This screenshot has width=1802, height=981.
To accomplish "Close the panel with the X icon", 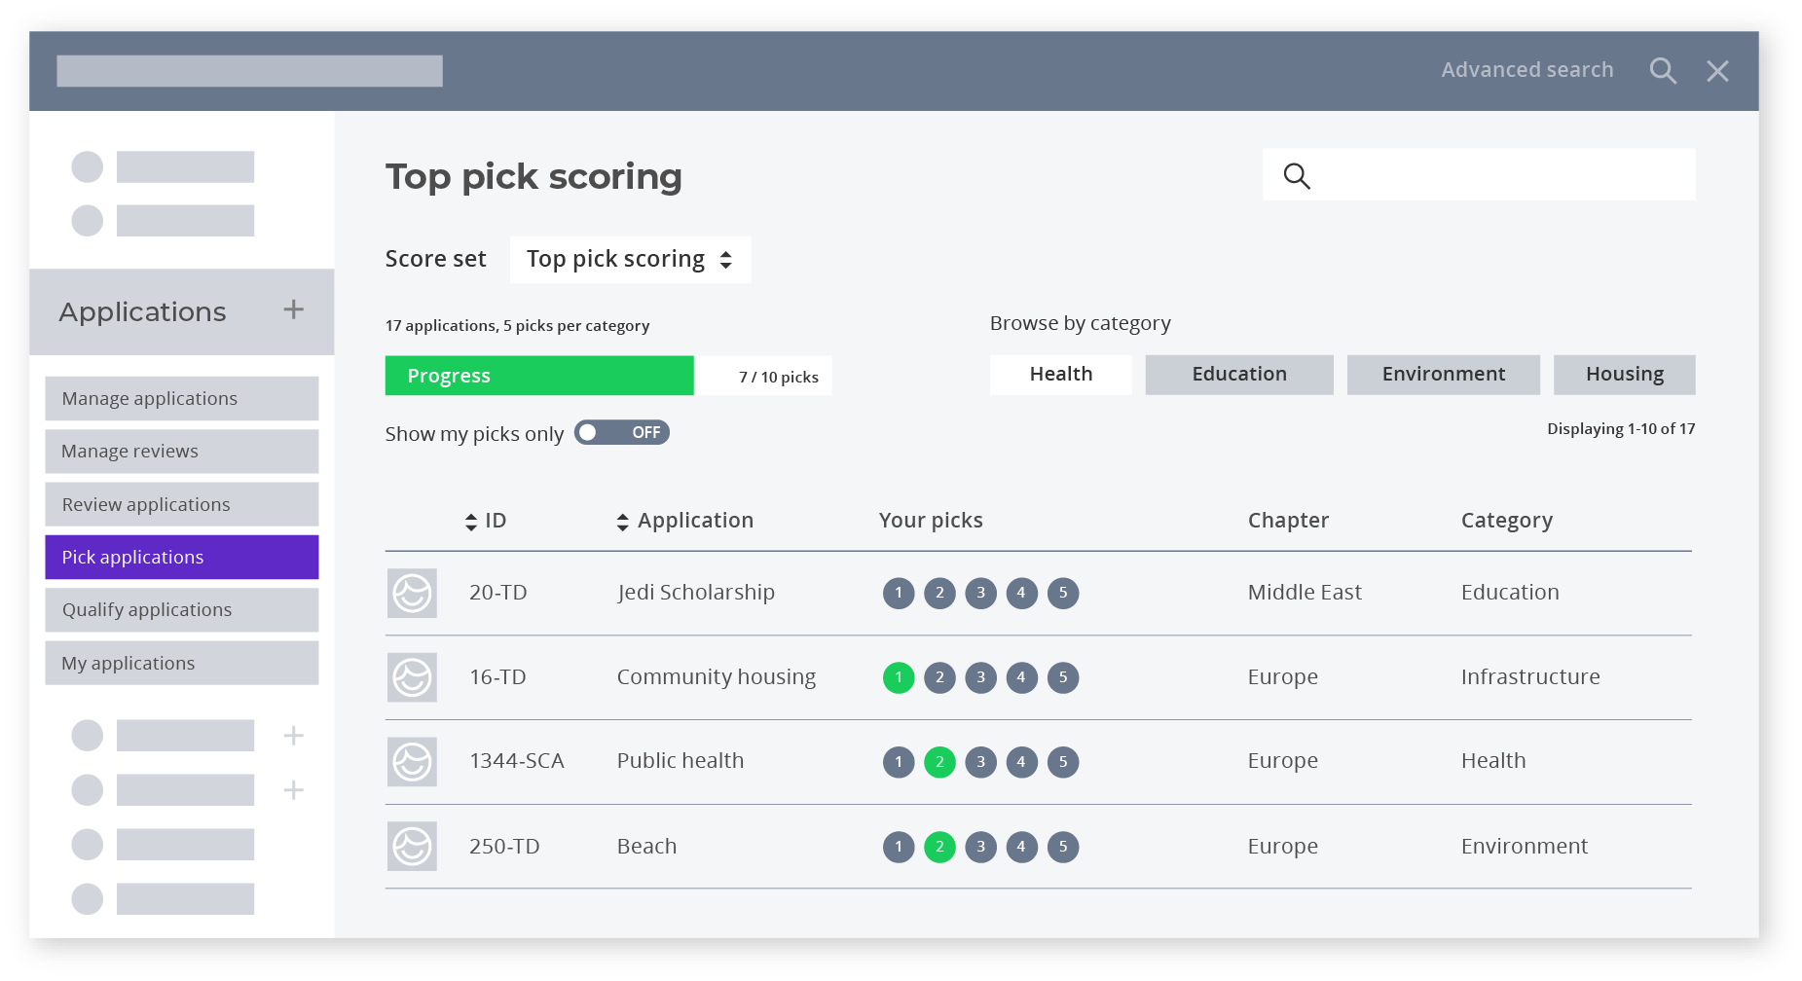I will click(1717, 71).
